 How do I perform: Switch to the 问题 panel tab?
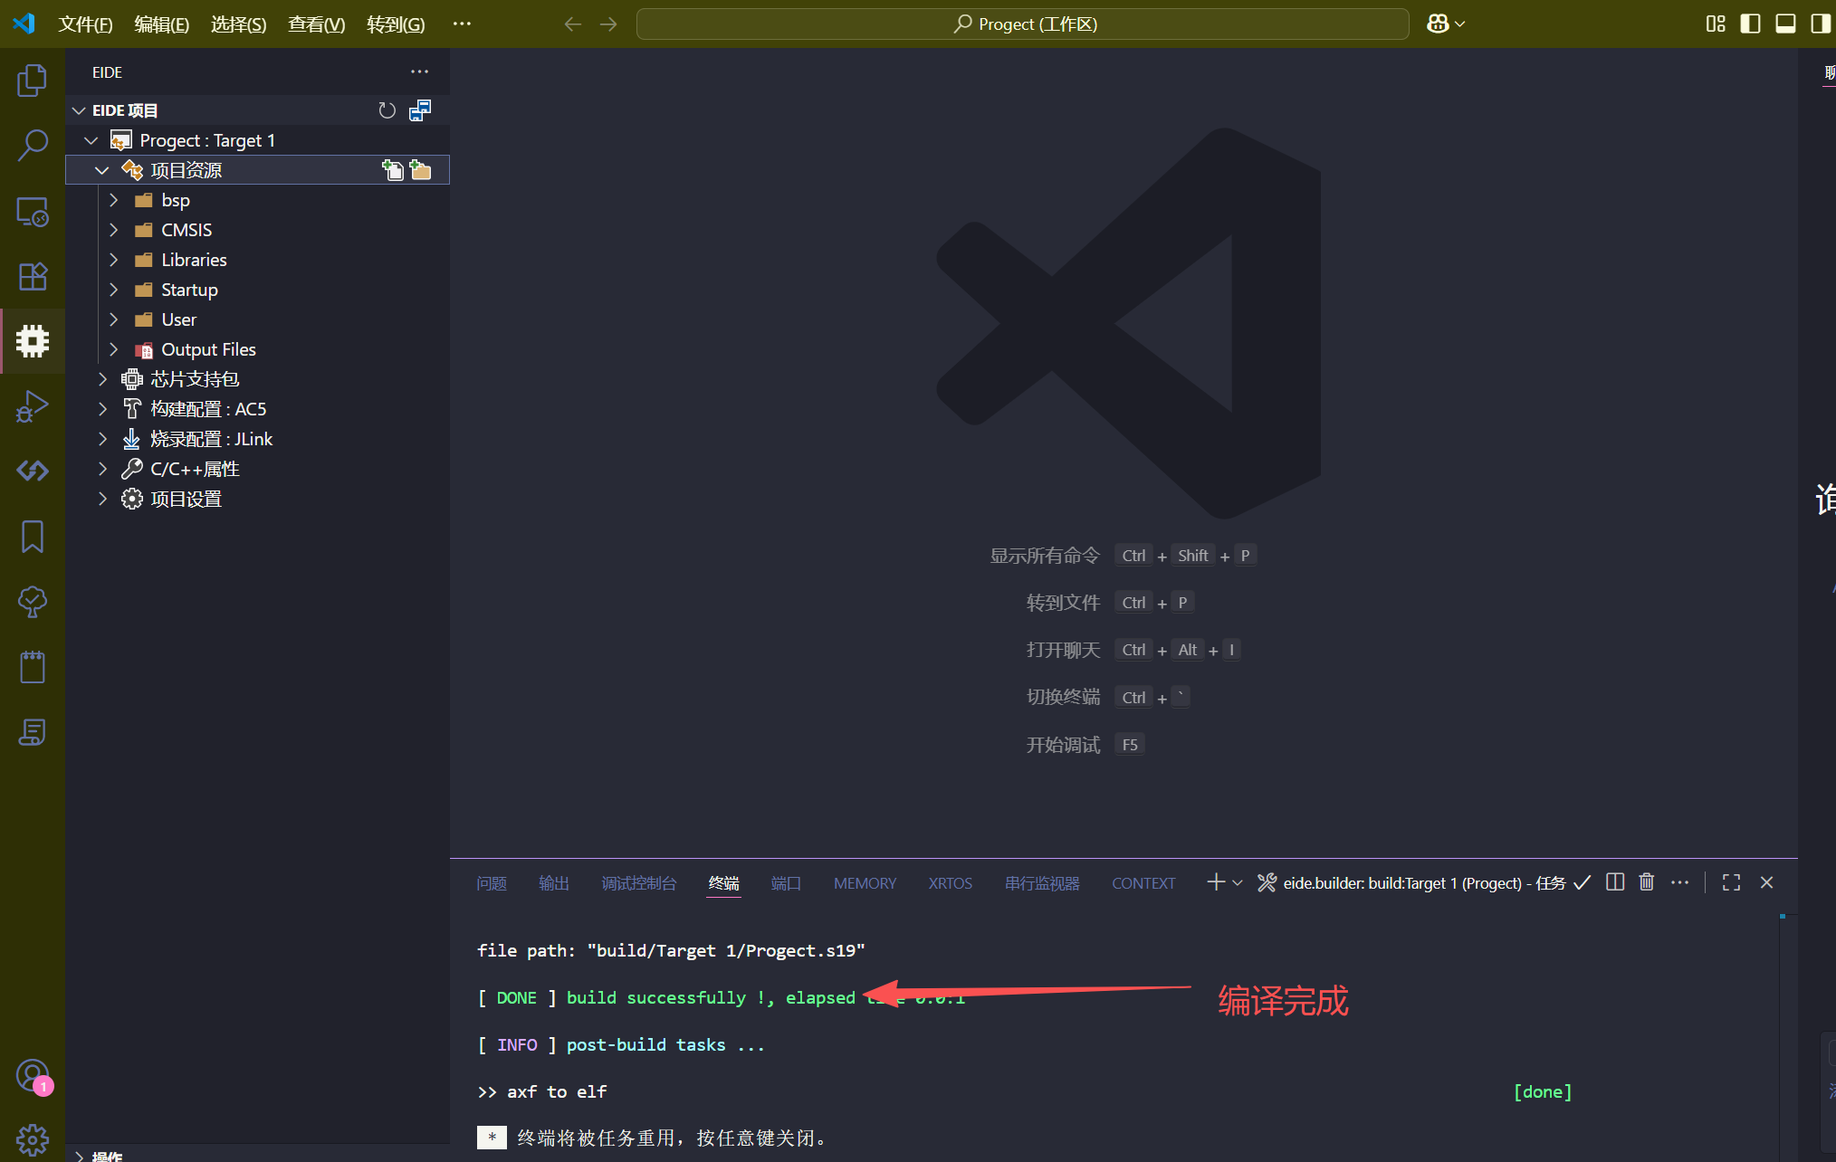pyautogui.click(x=492, y=883)
